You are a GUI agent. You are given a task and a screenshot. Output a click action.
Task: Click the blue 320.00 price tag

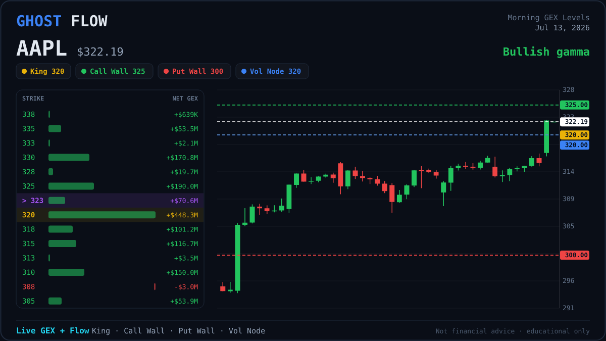(575, 145)
